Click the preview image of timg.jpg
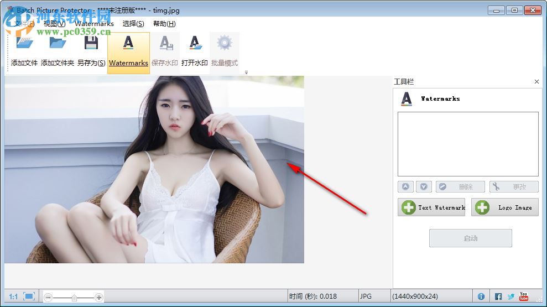 (x=154, y=170)
